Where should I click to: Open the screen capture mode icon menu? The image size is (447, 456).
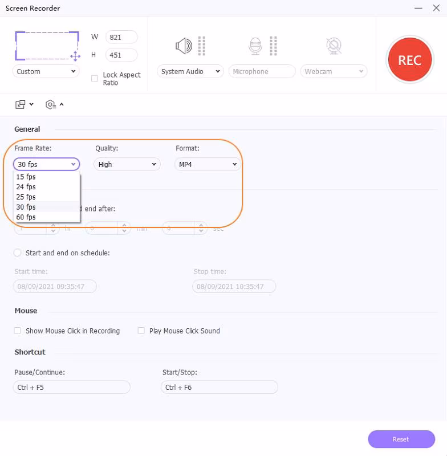[24, 104]
